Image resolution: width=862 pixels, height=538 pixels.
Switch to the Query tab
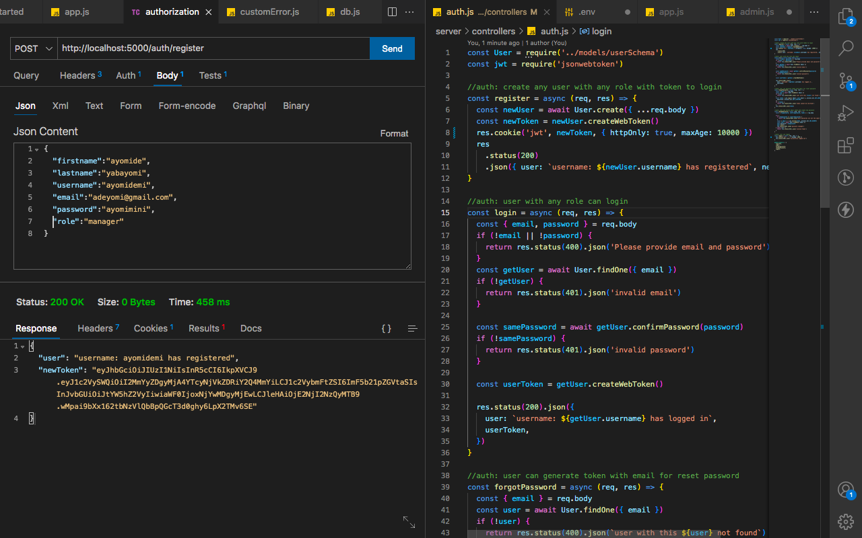pos(26,75)
